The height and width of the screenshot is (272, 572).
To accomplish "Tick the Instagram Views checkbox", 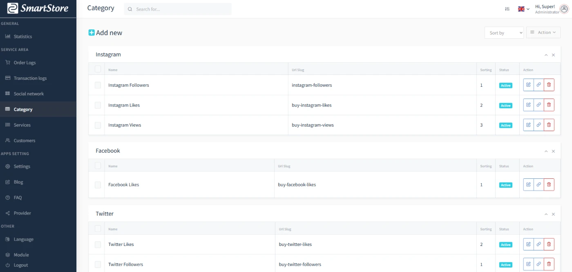I will [98, 125].
